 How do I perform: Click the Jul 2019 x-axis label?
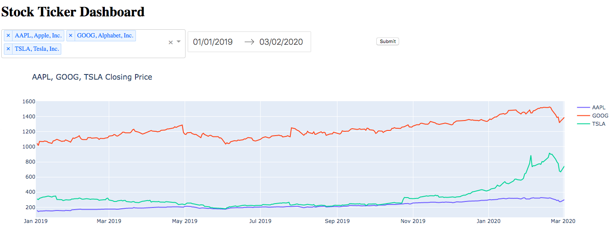click(x=261, y=221)
